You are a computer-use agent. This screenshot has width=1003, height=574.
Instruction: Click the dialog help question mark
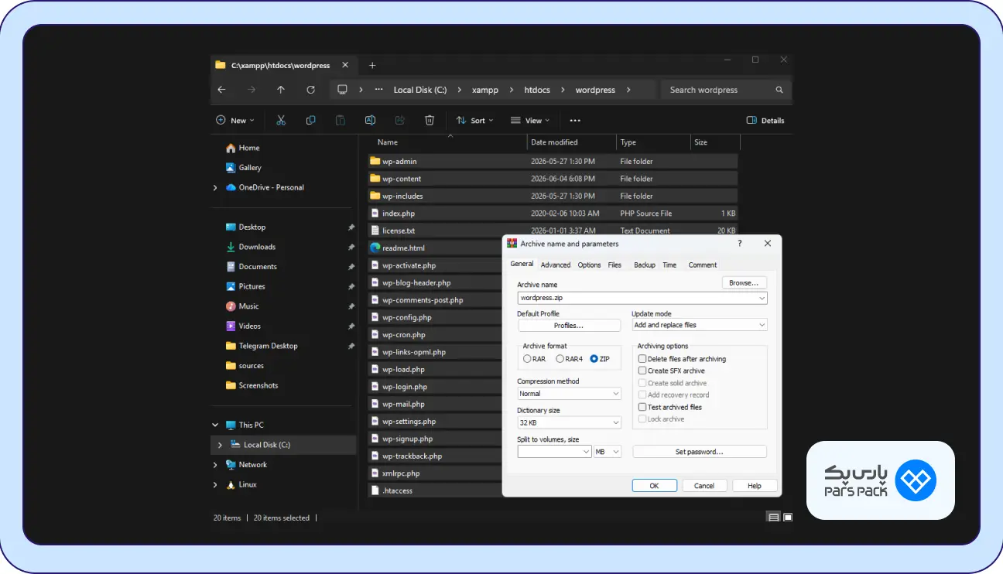pos(740,243)
